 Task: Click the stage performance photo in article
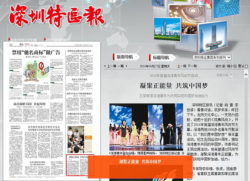point(146,127)
